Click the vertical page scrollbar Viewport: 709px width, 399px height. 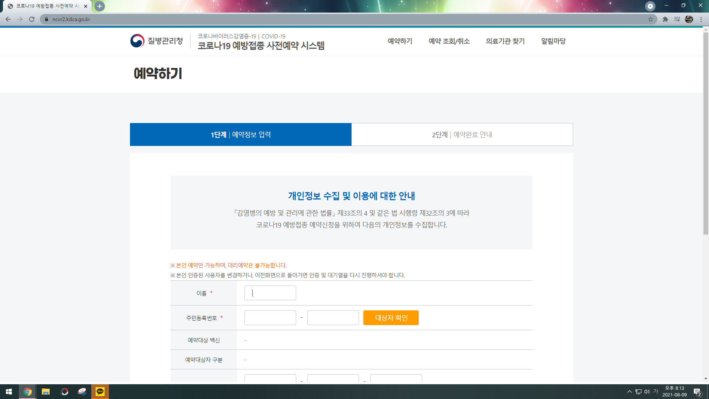point(706,133)
